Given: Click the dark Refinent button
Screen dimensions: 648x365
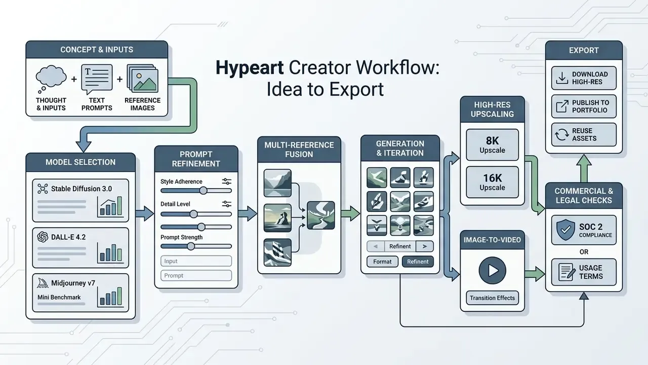Looking at the screenshot, I should coord(418,262).
